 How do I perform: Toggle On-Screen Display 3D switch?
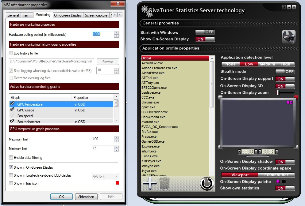[285, 86]
